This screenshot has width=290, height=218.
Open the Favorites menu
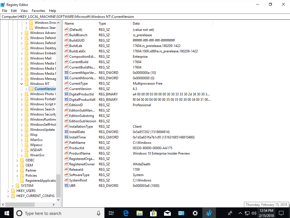pos(38,11)
